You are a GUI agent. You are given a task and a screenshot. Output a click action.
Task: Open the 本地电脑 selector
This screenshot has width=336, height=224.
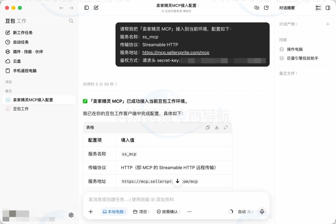[114, 212]
